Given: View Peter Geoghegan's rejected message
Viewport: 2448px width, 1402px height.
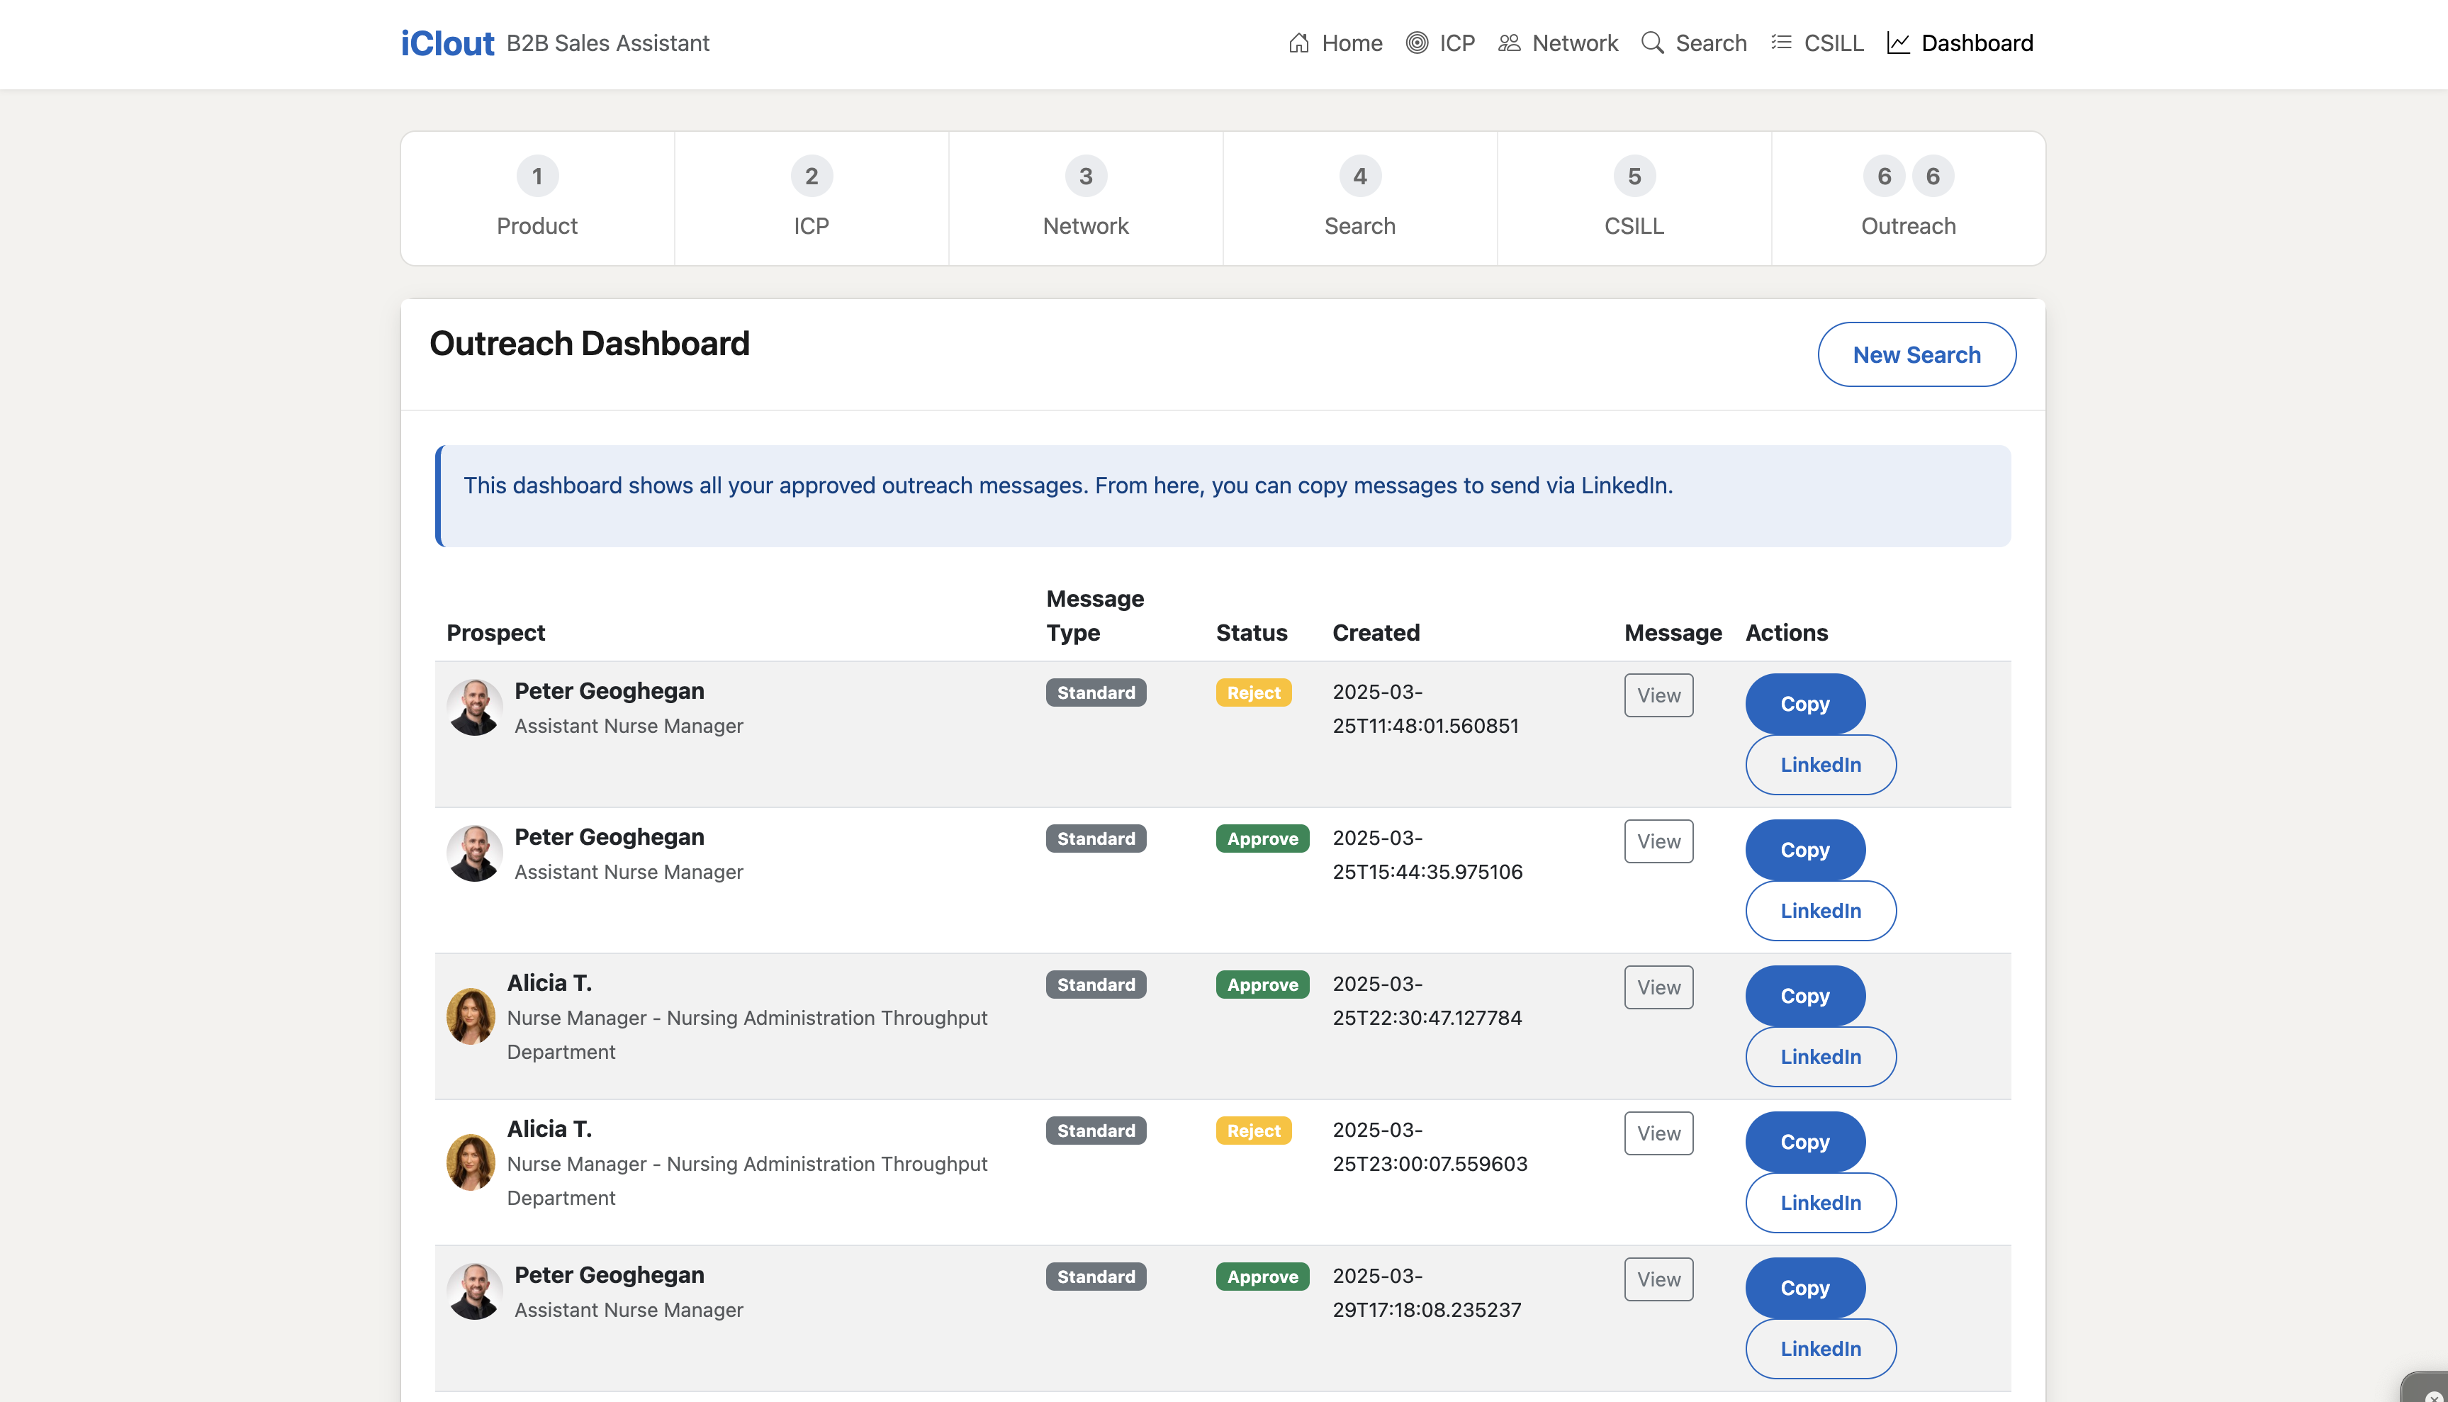Looking at the screenshot, I should 1658,694.
